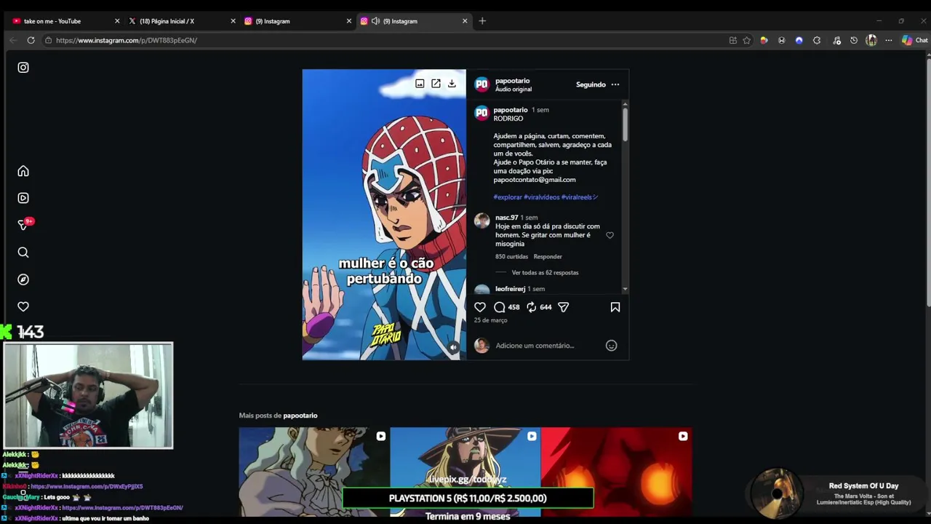Click the main video of Mista
This screenshot has width=931, height=524.
click(384, 215)
